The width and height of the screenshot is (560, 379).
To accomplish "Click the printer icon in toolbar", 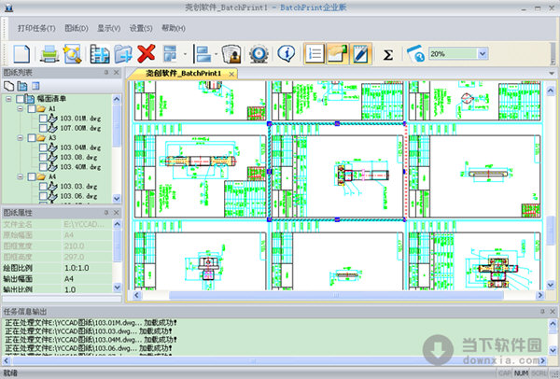I will click(49, 54).
